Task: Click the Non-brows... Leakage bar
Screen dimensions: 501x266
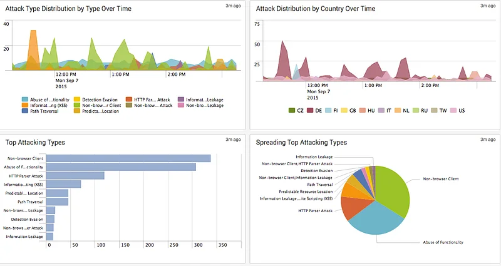Action: tap(51, 210)
